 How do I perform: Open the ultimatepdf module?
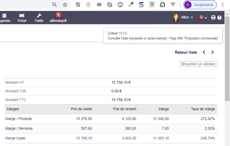(58, 18)
